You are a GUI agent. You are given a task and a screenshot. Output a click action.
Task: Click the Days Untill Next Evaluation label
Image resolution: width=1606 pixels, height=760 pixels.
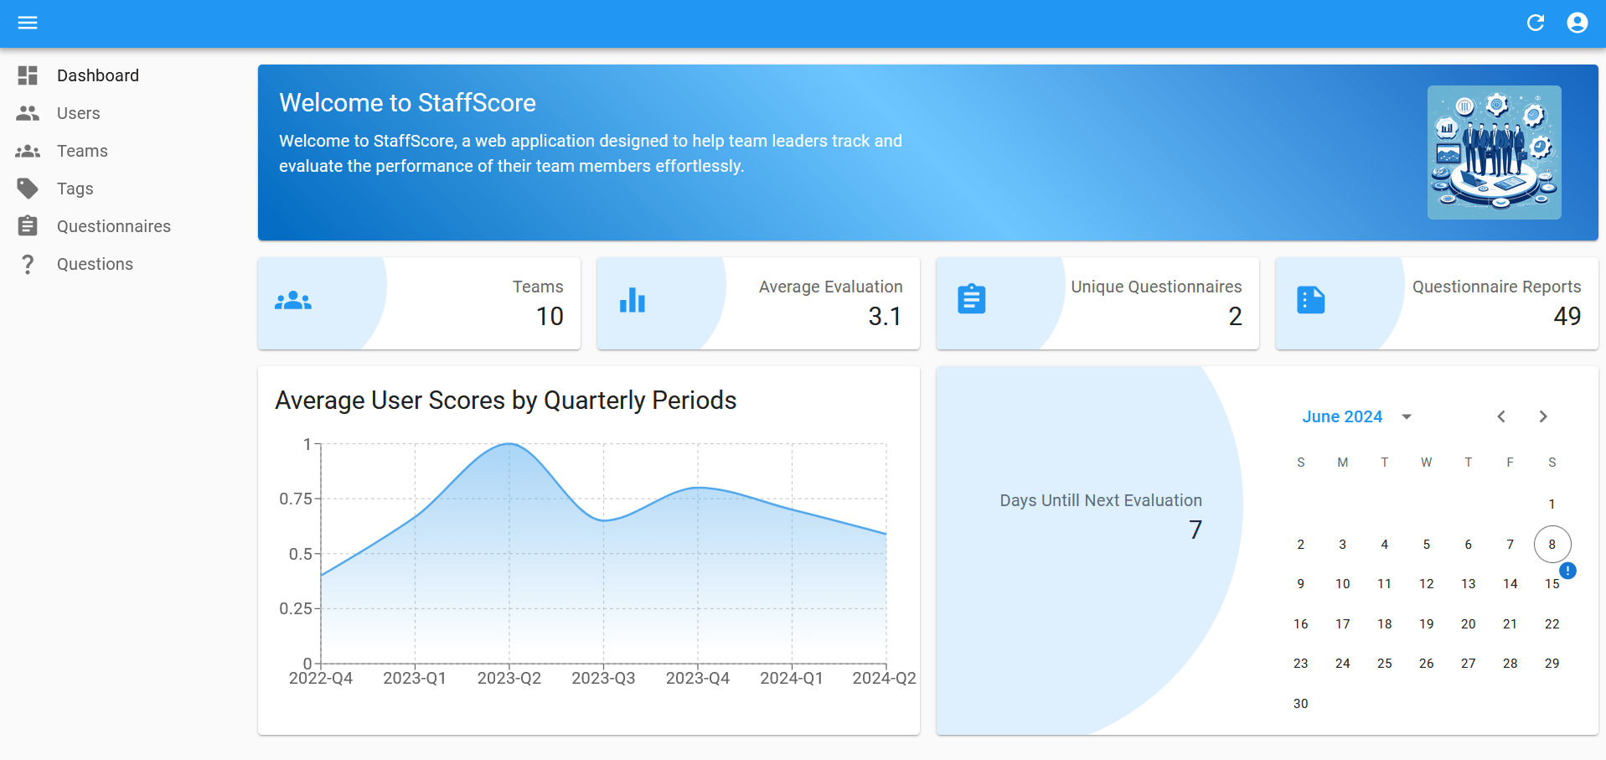point(1101,500)
